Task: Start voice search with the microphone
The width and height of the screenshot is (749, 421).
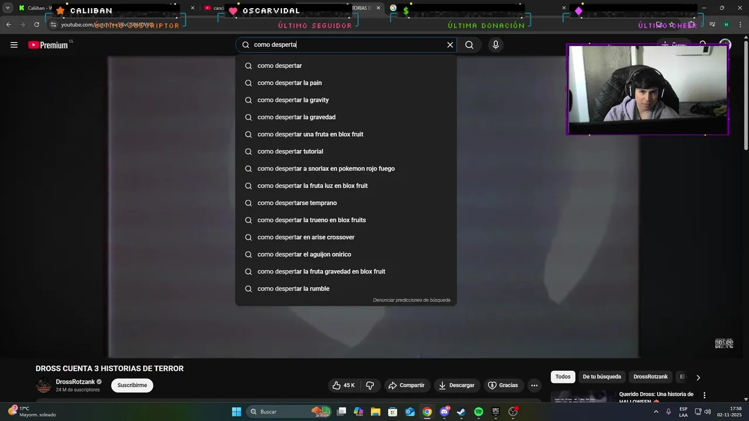Action: point(496,45)
